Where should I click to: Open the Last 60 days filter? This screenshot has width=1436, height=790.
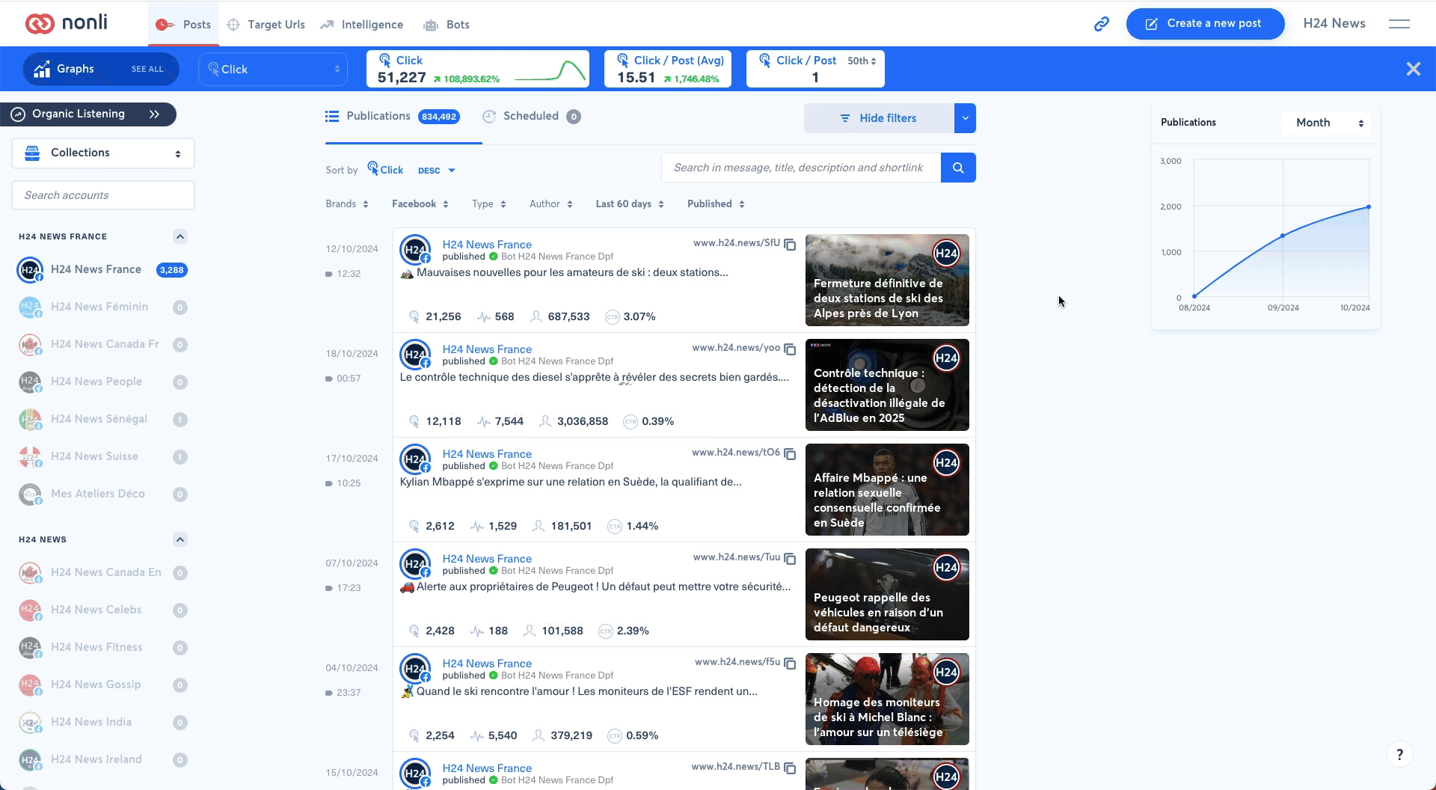(x=630, y=203)
